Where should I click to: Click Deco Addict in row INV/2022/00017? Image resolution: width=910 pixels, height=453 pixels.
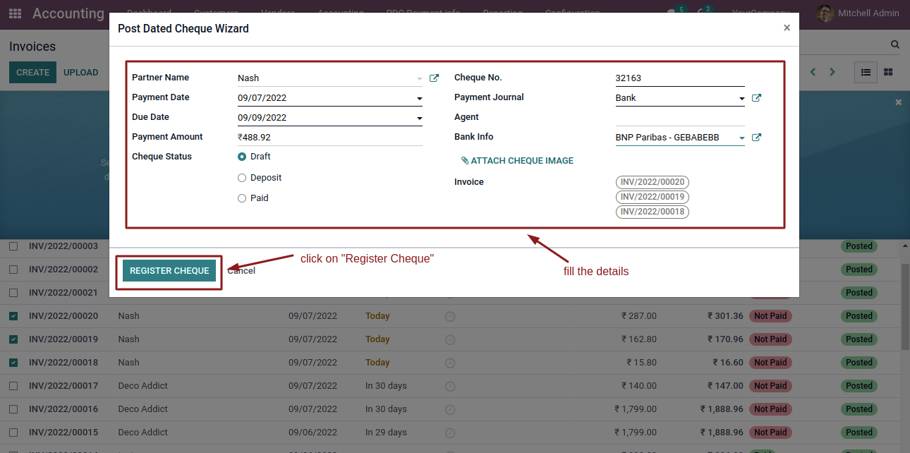click(143, 386)
